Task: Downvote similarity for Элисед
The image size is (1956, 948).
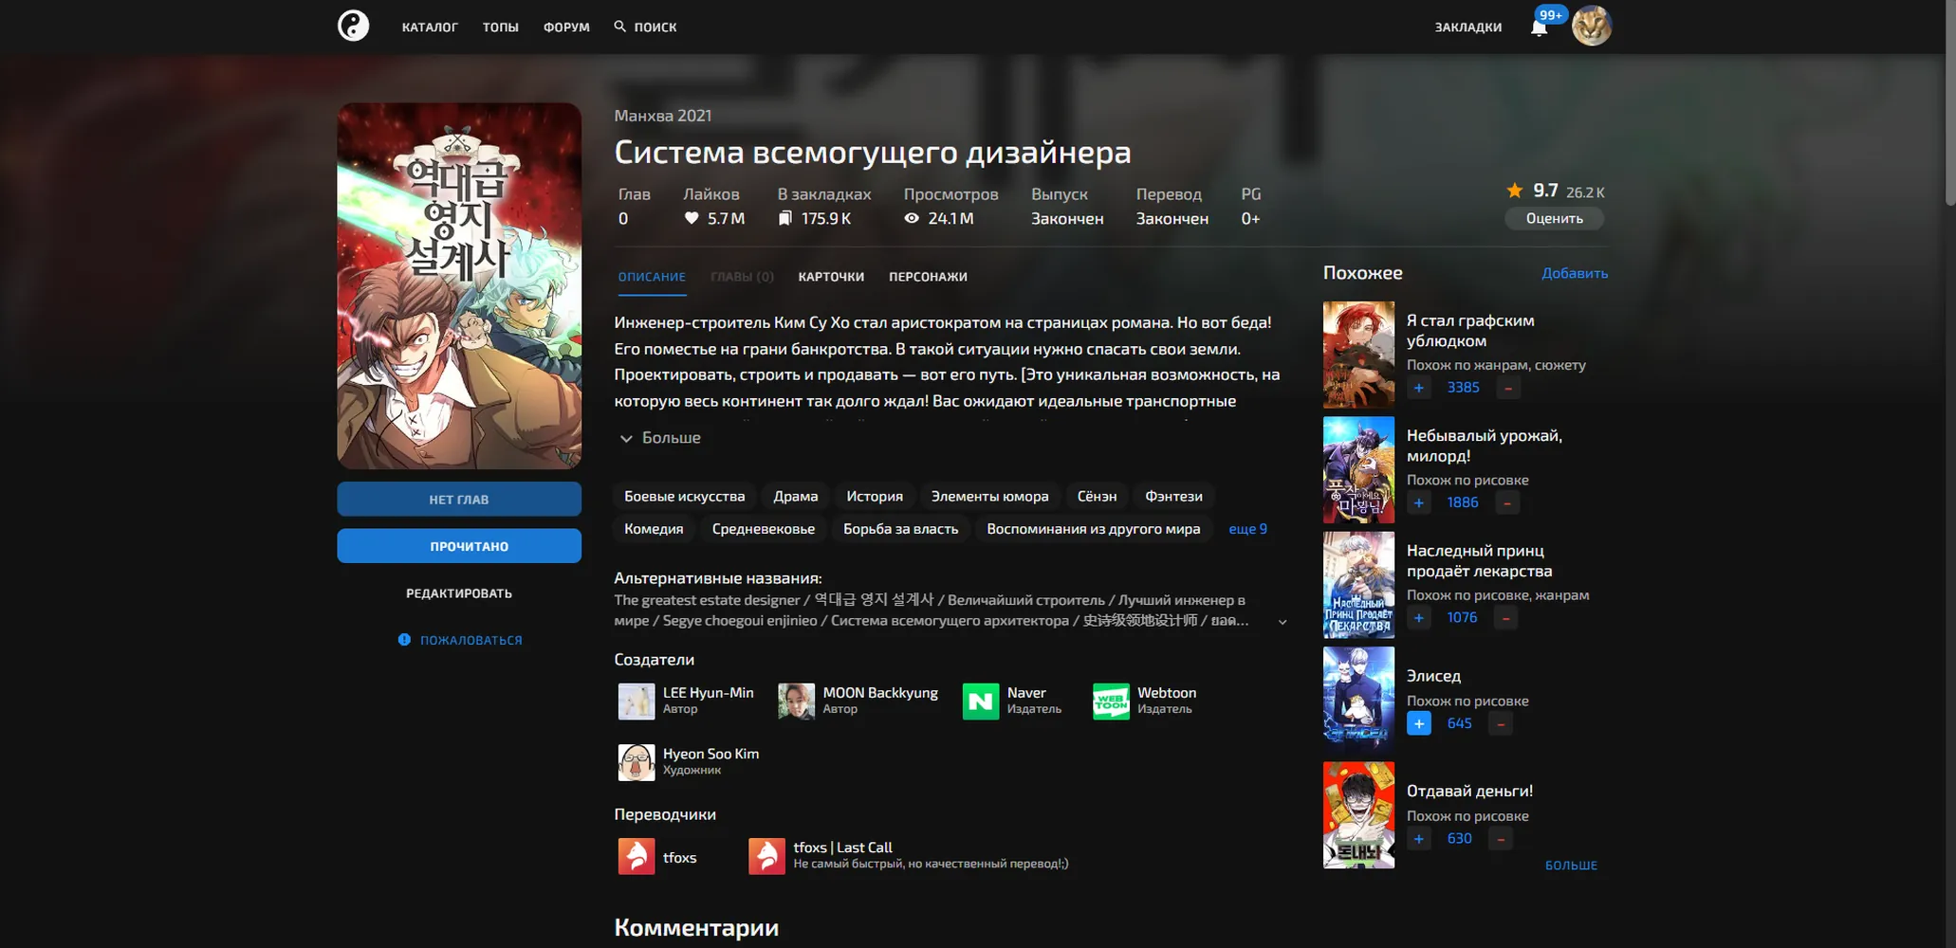Action: click(1501, 724)
